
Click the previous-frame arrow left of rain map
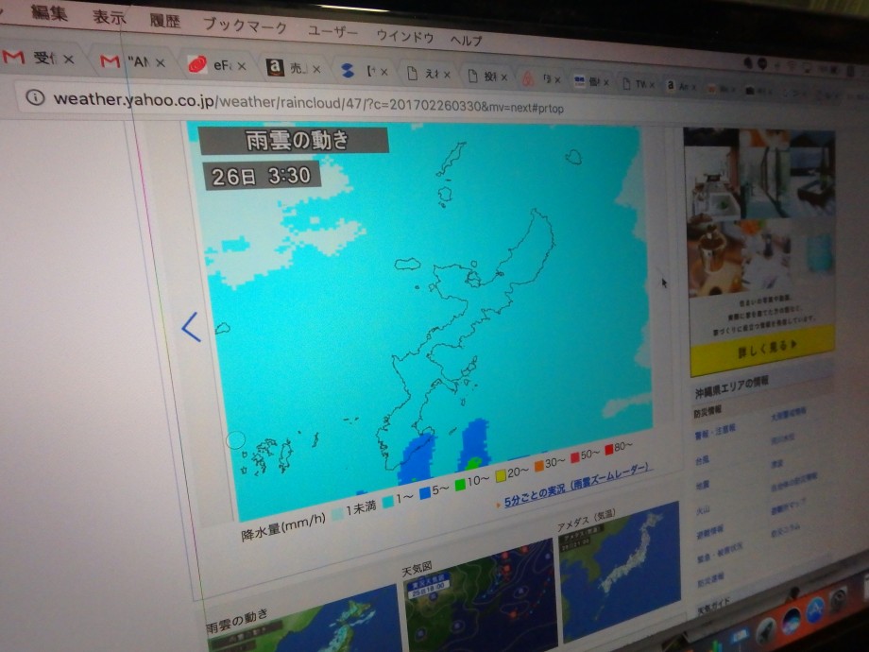(191, 326)
